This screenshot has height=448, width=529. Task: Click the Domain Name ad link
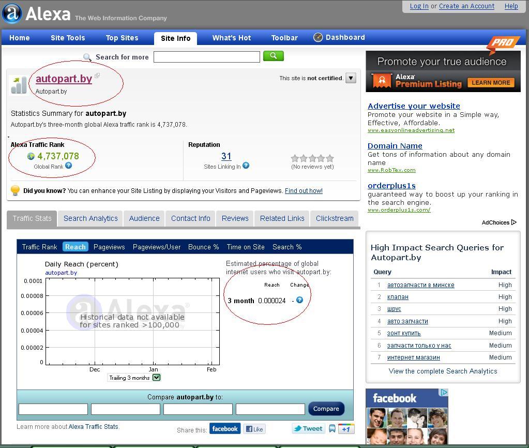(395, 145)
